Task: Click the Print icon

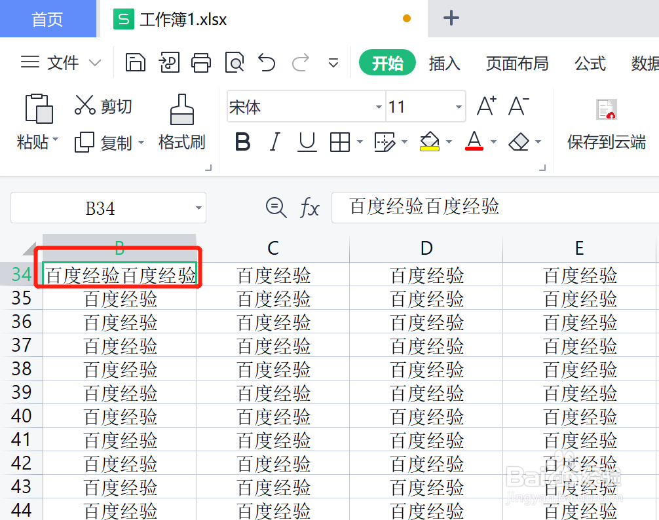Action: pyautogui.click(x=201, y=63)
